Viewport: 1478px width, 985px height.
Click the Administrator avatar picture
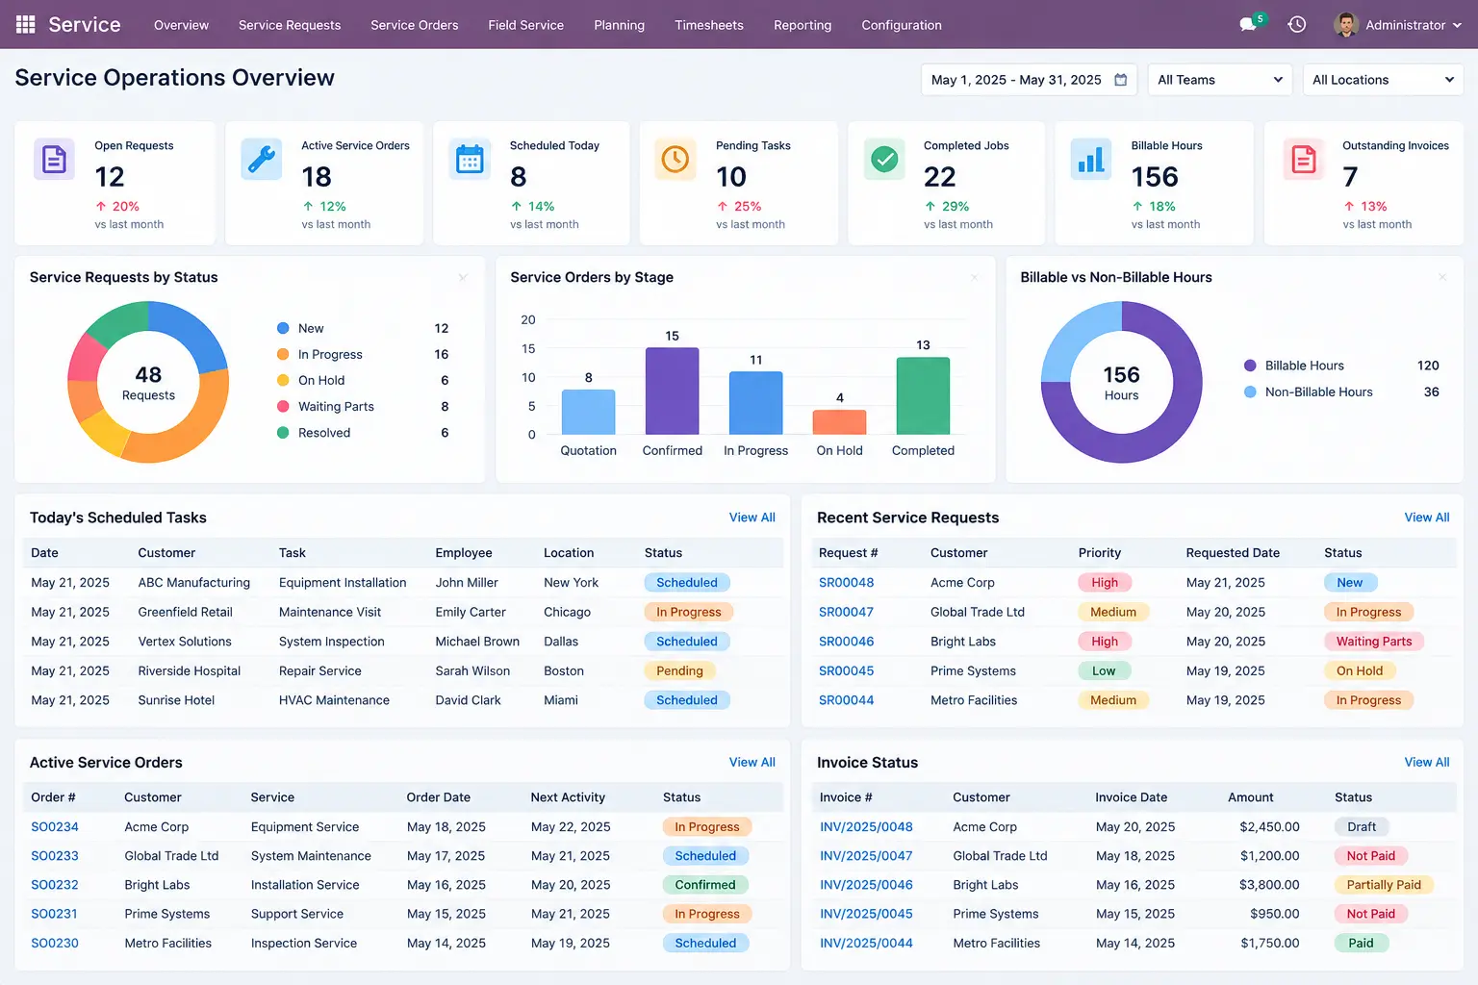tap(1346, 25)
